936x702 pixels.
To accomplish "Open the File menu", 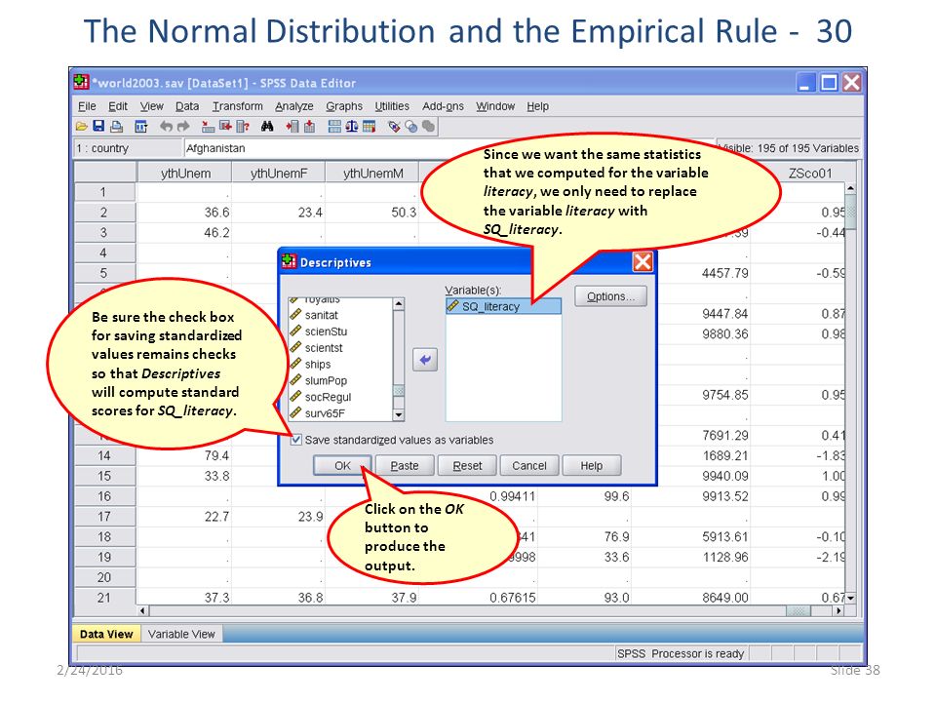I will pyautogui.click(x=87, y=106).
